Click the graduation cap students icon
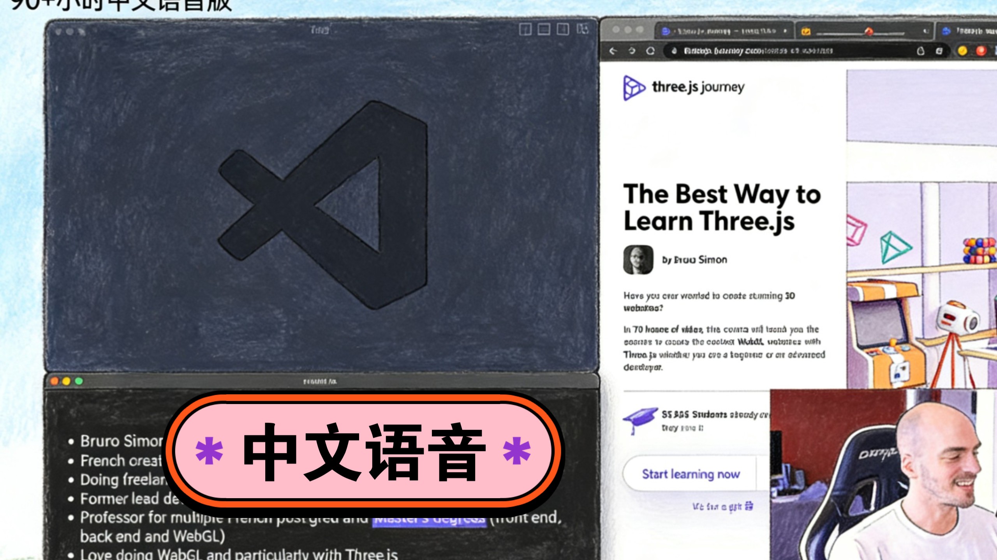 (641, 420)
